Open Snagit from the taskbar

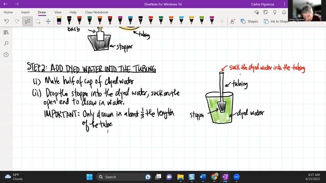pyautogui.click(x=192, y=177)
